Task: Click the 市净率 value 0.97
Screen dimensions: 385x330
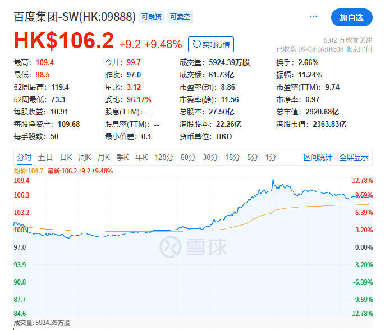Action: pos(312,99)
